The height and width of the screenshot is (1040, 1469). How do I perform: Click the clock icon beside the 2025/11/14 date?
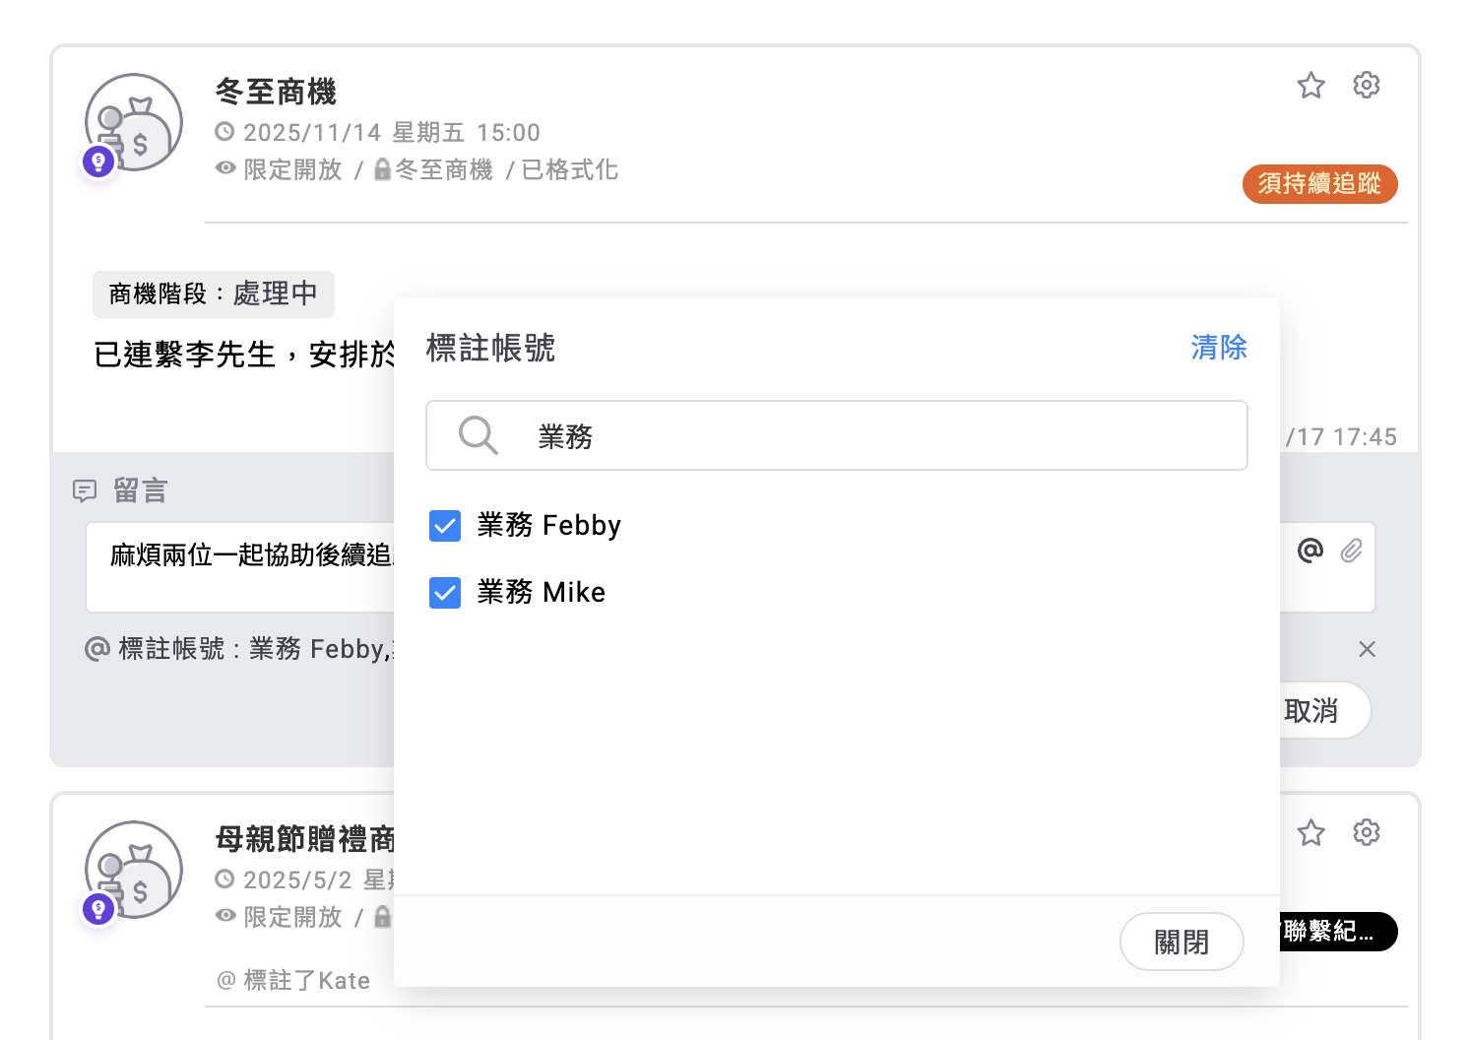pyautogui.click(x=225, y=131)
